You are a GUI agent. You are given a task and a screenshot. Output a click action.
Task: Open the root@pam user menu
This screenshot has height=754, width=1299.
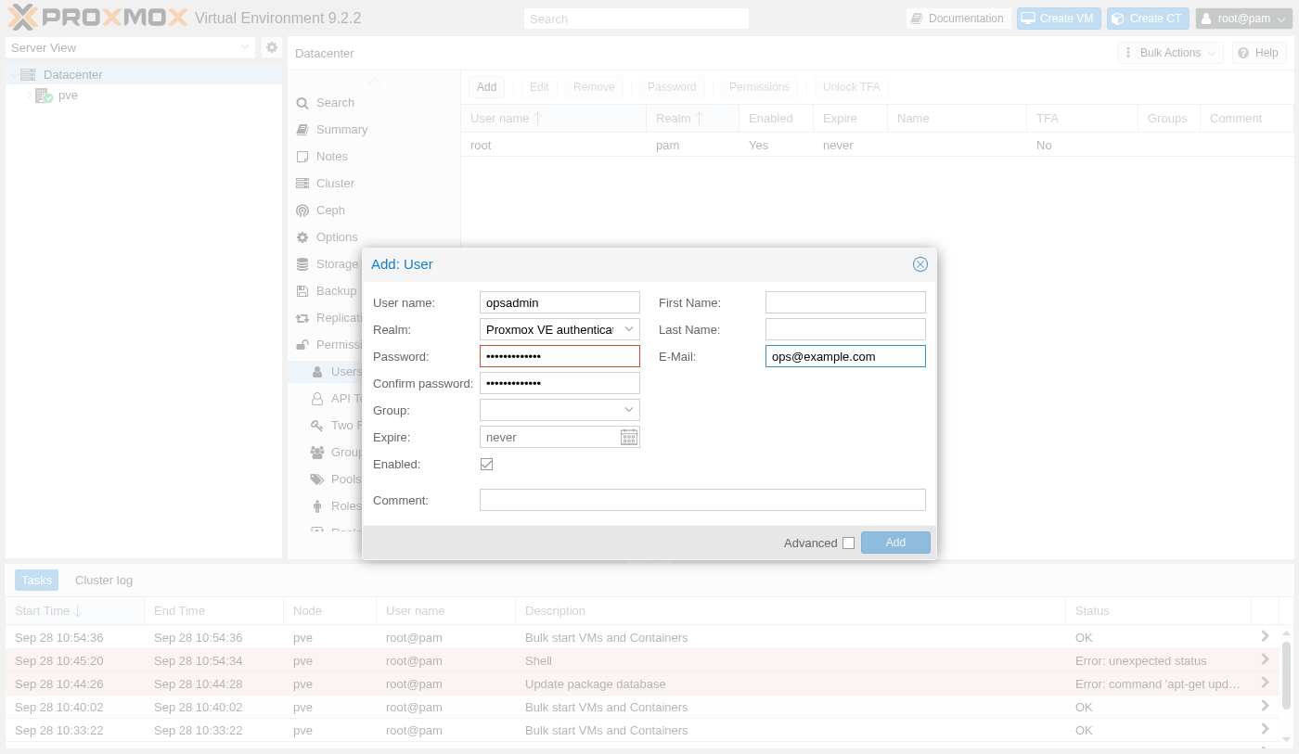coord(1243,19)
